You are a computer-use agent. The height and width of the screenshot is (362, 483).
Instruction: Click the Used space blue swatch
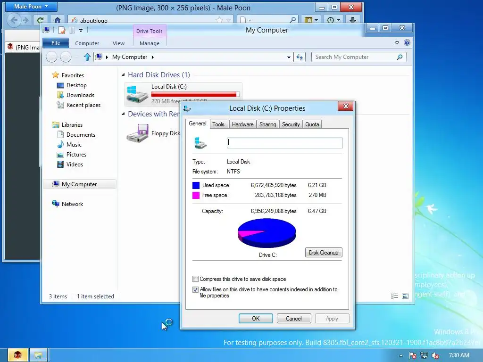point(196,185)
